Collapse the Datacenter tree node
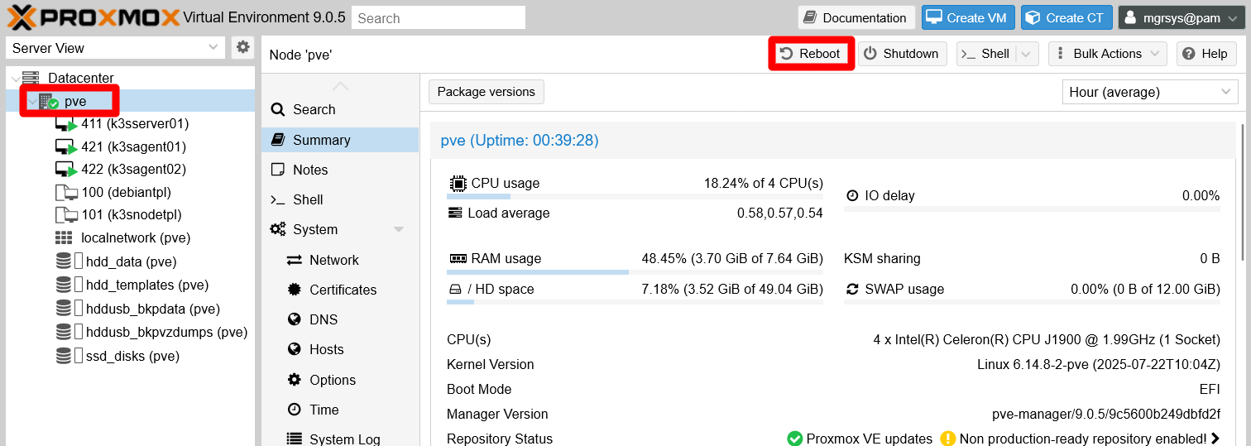This screenshot has width=1251, height=446. click(14, 79)
